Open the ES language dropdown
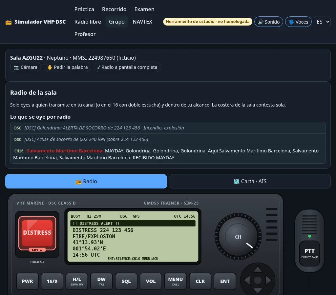 click(x=322, y=22)
